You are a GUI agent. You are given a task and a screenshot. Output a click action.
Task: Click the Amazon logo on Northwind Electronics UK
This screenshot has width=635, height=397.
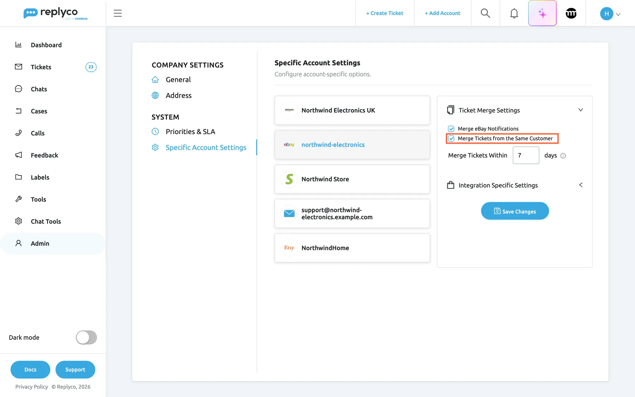point(289,110)
